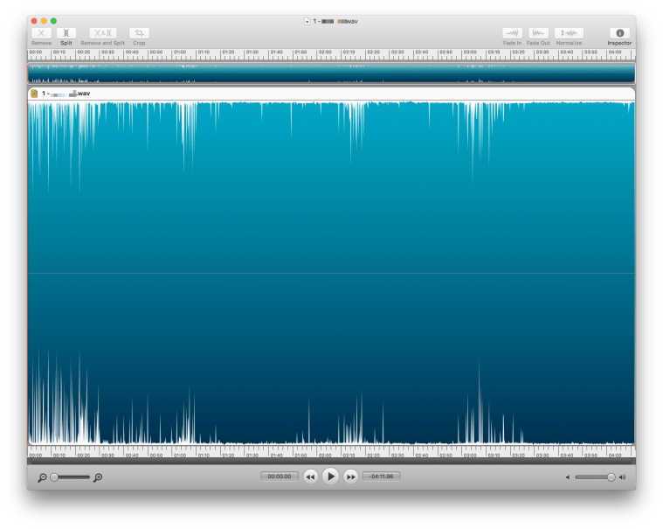Select the Split tool
663x529 pixels.
[66, 33]
